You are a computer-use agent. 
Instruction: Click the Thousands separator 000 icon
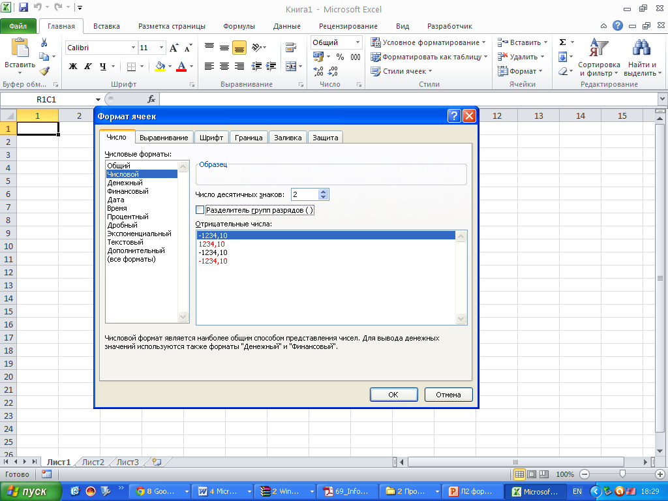[x=356, y=57]
